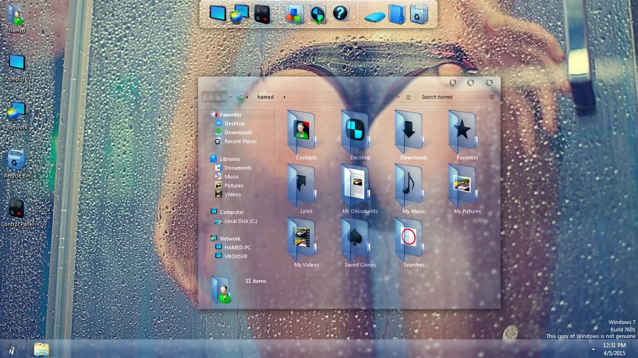Open the Computer desktop icon
The image size is (638, 358).
pos(17,63)
